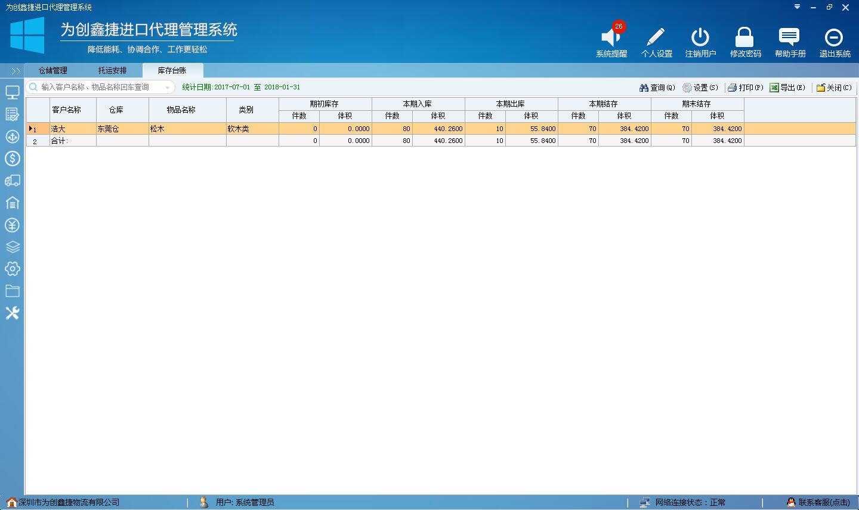Click the network connection computer icon
Screen dimensions: 859x510
point(645,502)
